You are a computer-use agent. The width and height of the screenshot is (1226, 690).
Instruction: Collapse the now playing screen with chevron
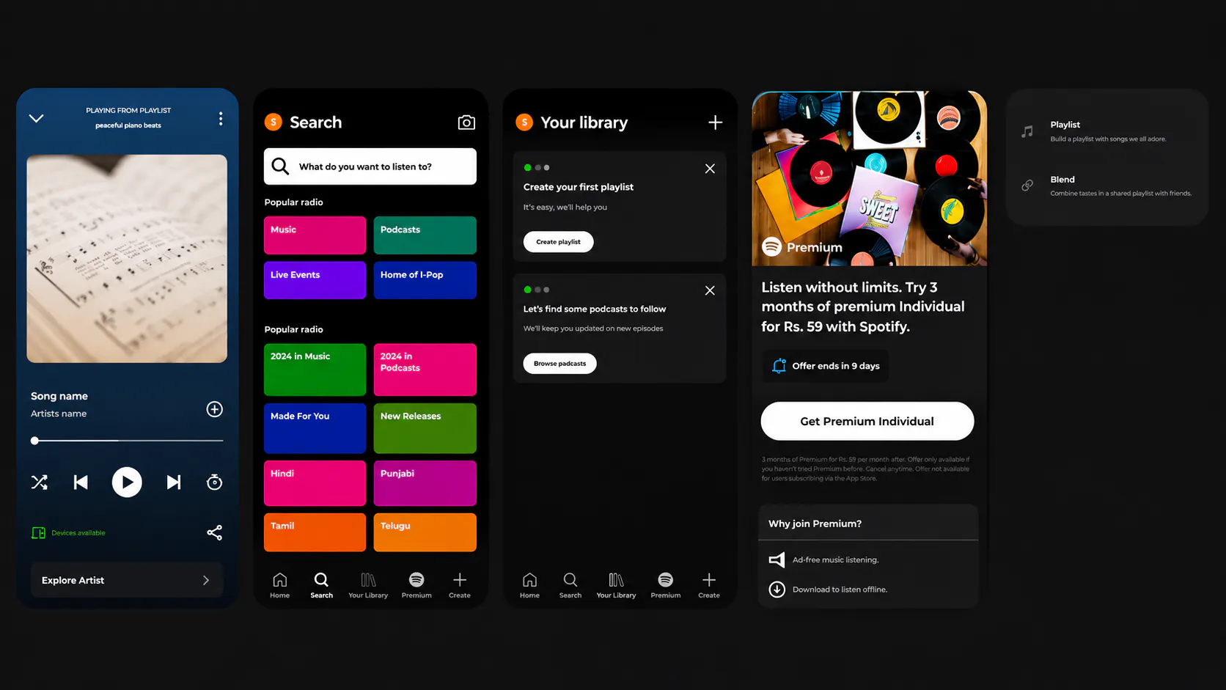(x=36, y=118)
